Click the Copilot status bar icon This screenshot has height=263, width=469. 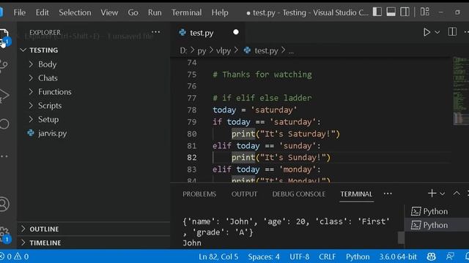[432, 256]
